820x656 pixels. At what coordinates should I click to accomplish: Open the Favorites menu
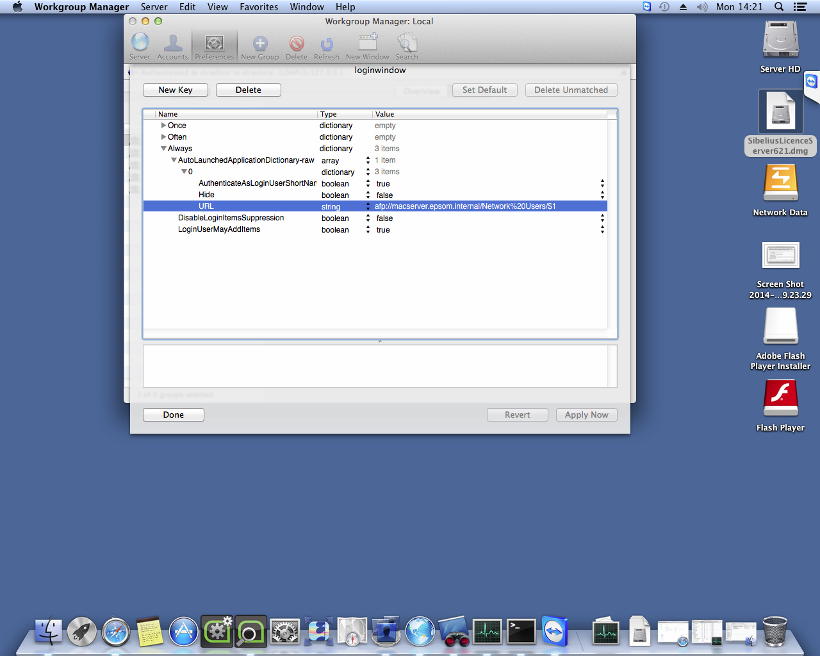(x=259, y=7)
